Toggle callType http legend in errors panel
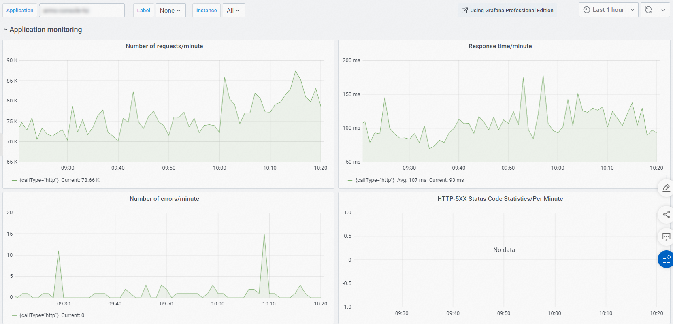The image size is (673, 324). pyautogui.click(x=39, y=315)
